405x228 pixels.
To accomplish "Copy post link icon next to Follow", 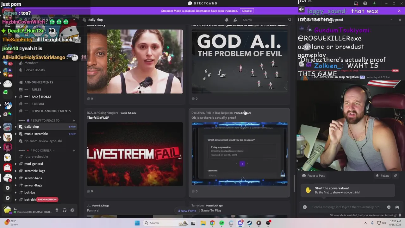I will 396,176.
